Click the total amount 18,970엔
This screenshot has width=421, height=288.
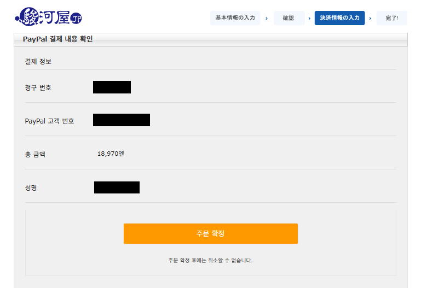click(111, 154)
